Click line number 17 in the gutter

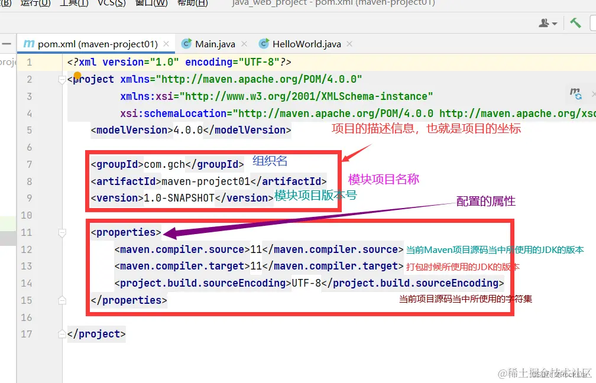[26, 334]
